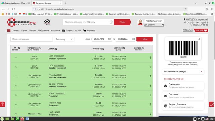This screenshot has width=215, height=121.
Task: Open the Баланс menu item
Action: coord(33,31)
